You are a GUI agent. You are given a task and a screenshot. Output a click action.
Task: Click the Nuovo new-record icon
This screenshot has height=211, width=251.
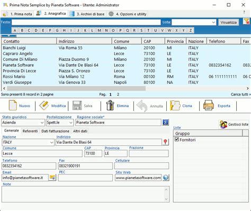tap(13, 105)
